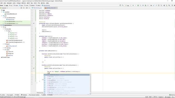Open the app run configuration dropdown
This screenshot has width=175, height=98.
pyautogui.click(x=128, y=5)
